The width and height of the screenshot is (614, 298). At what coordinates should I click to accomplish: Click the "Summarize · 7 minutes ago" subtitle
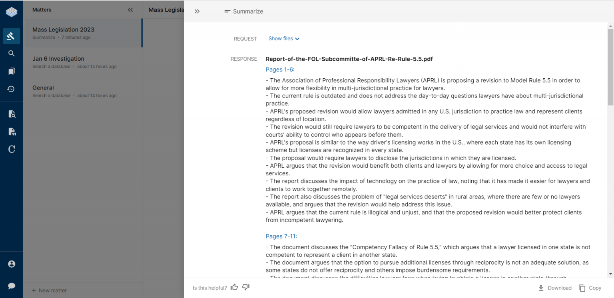click(x=62, y=38)
